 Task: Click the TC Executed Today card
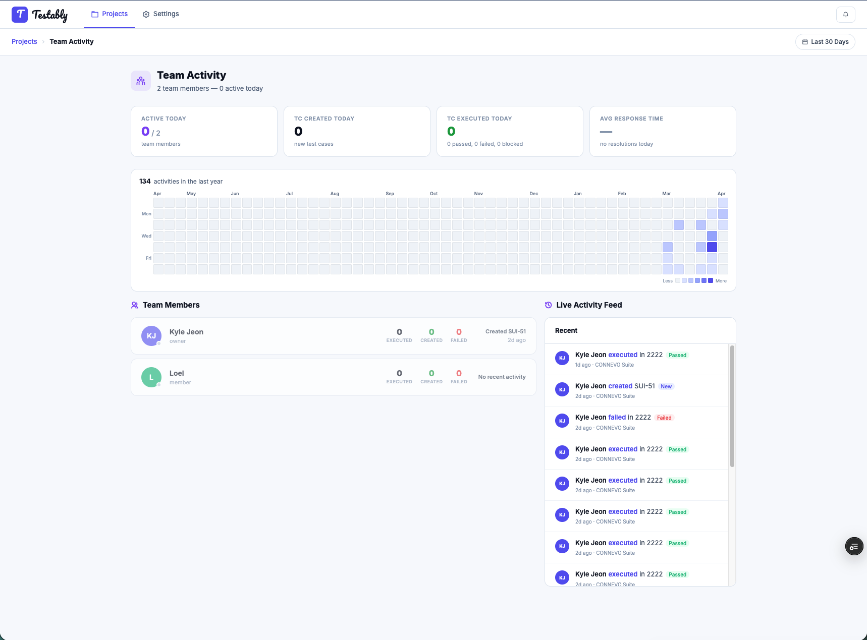510,131
